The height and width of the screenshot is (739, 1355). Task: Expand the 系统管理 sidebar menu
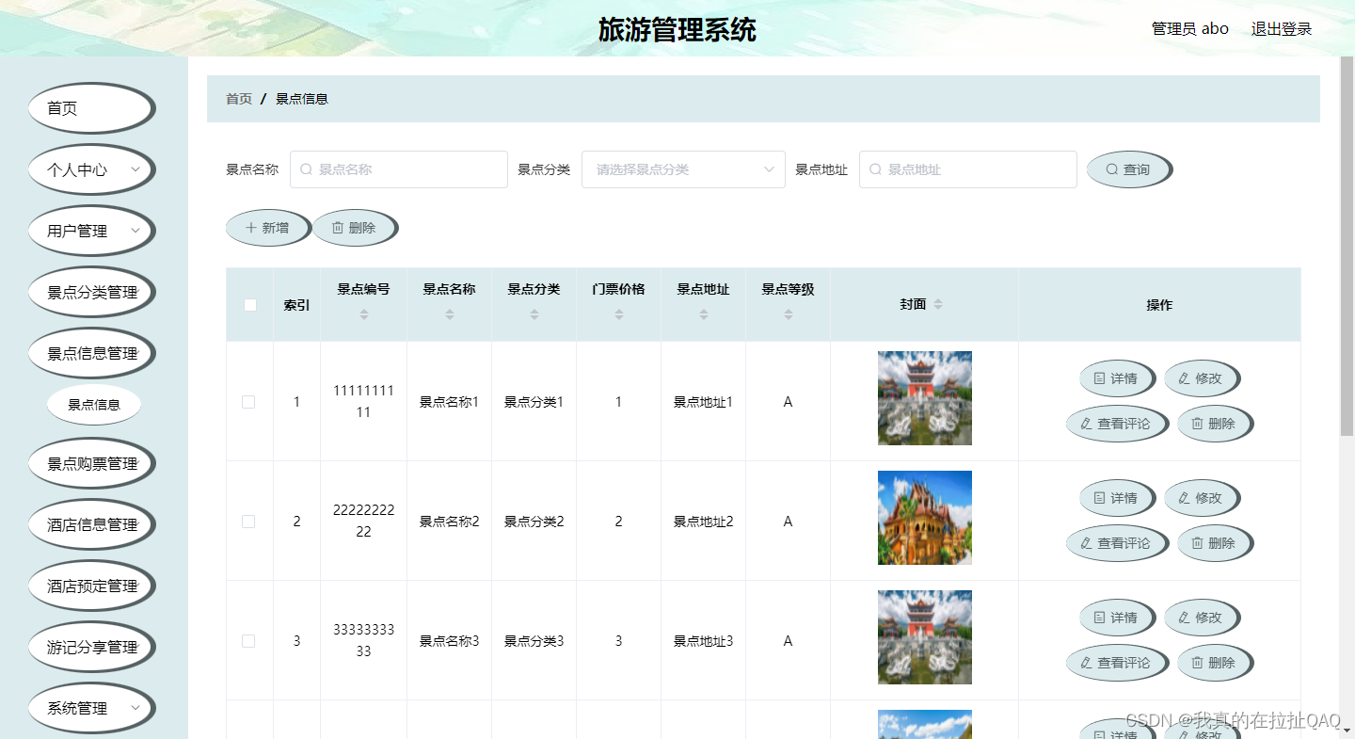[x=91, y=707]
